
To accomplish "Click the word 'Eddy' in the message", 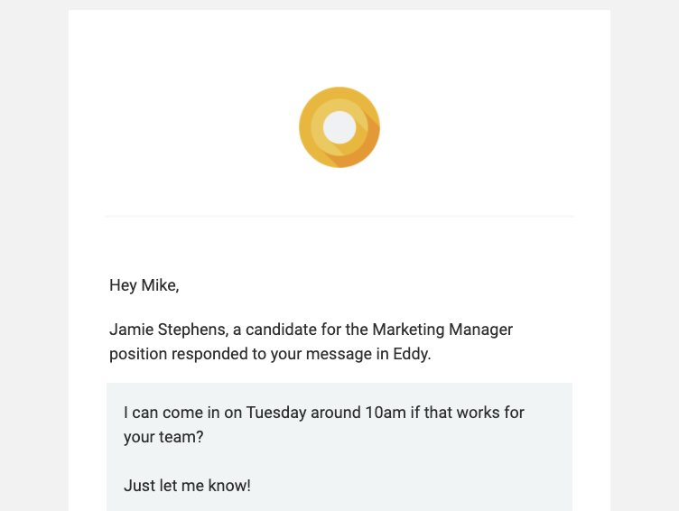I will tap(411, 354).
